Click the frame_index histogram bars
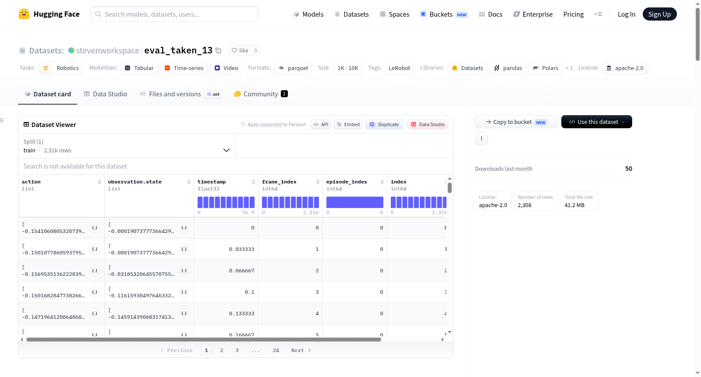Image resolution: width=701 pixels, height=377 pixels. pos(290,202)
